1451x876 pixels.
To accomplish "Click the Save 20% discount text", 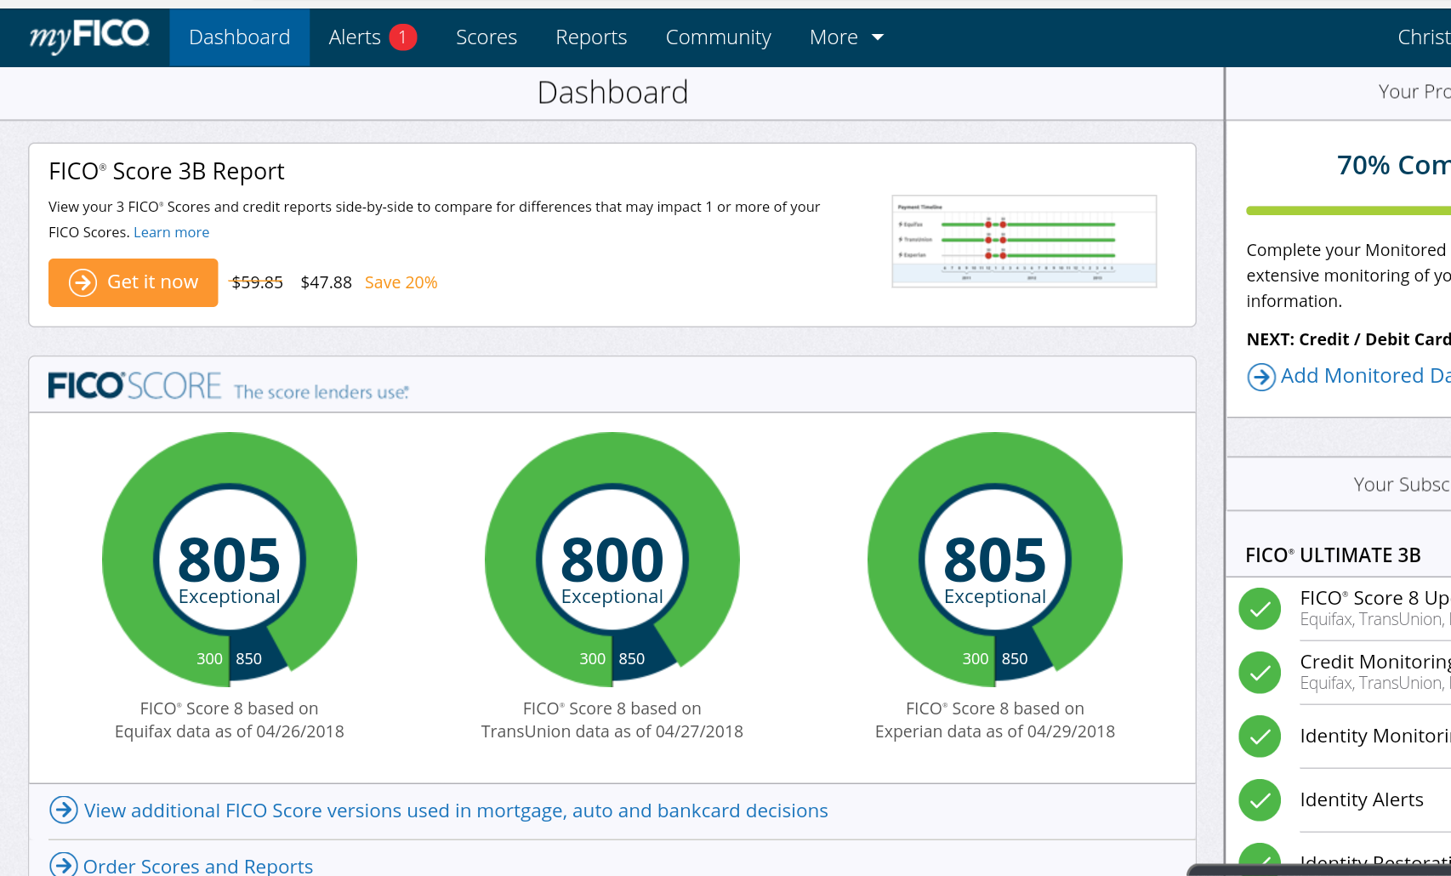I will click(x=401, y=282).
